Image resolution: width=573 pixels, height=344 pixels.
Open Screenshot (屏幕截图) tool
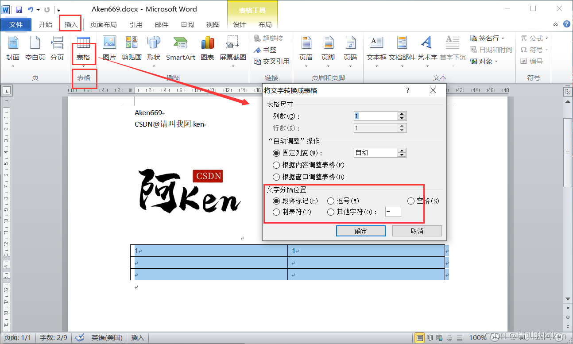tap(233, 52)
